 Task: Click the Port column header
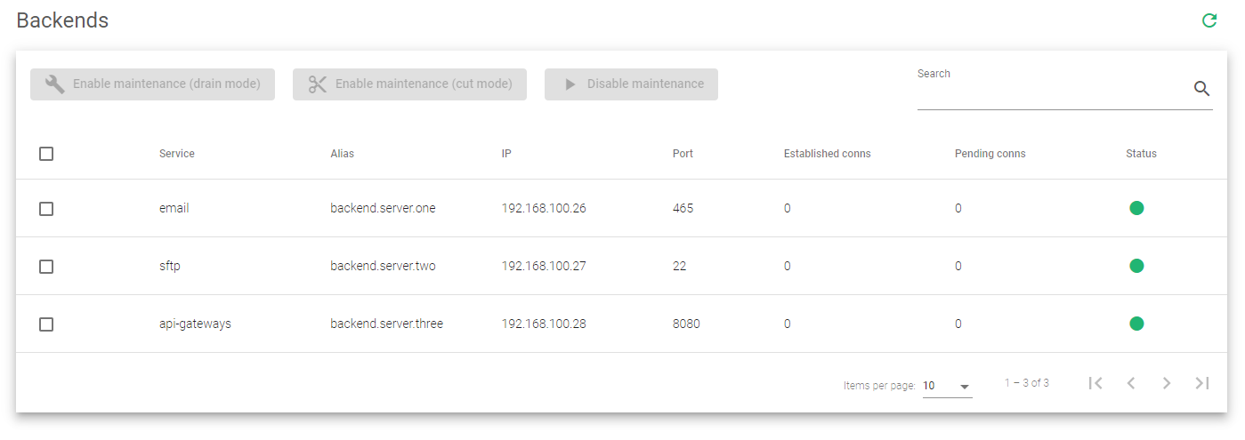click(683, 154)
